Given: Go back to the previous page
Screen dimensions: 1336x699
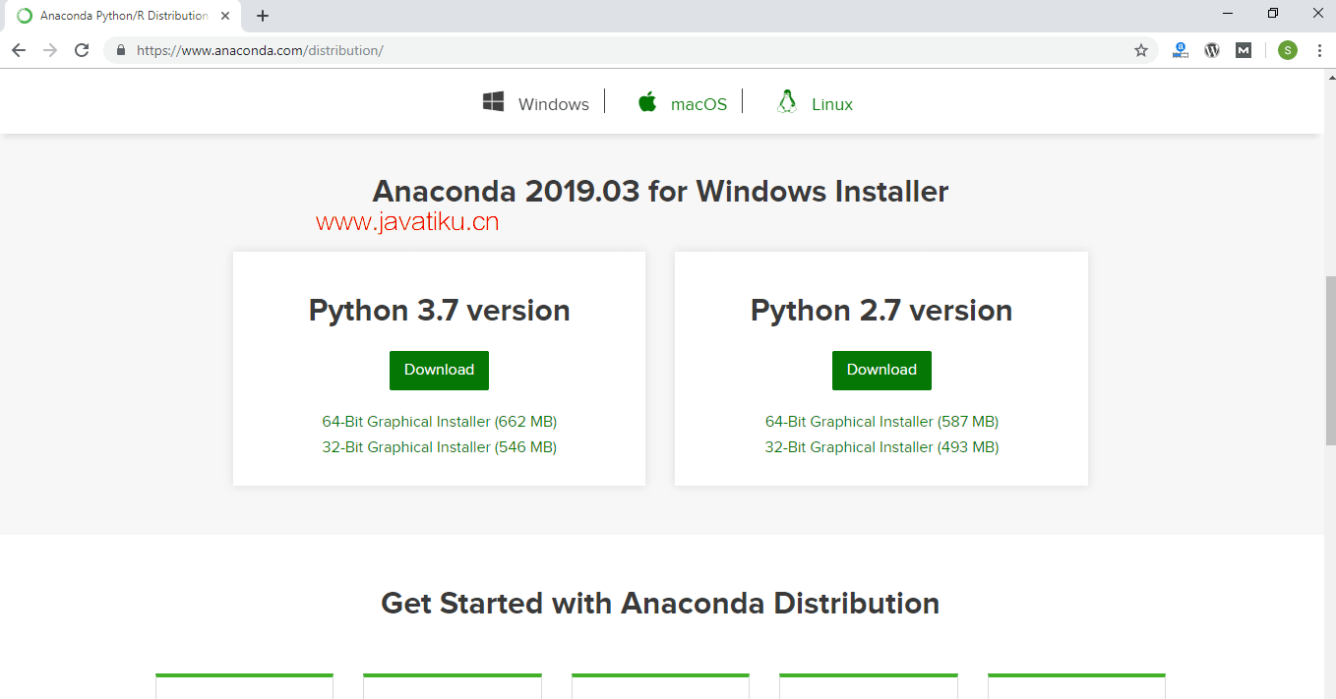Looking at the screenshot, I should (x=19, y=50).
